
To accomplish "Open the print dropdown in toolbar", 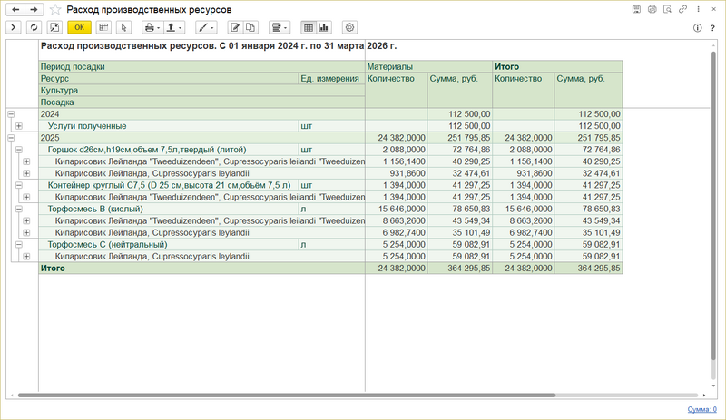I will tap(152, 27).
